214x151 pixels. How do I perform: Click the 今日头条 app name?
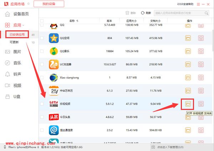click(65, 117)
